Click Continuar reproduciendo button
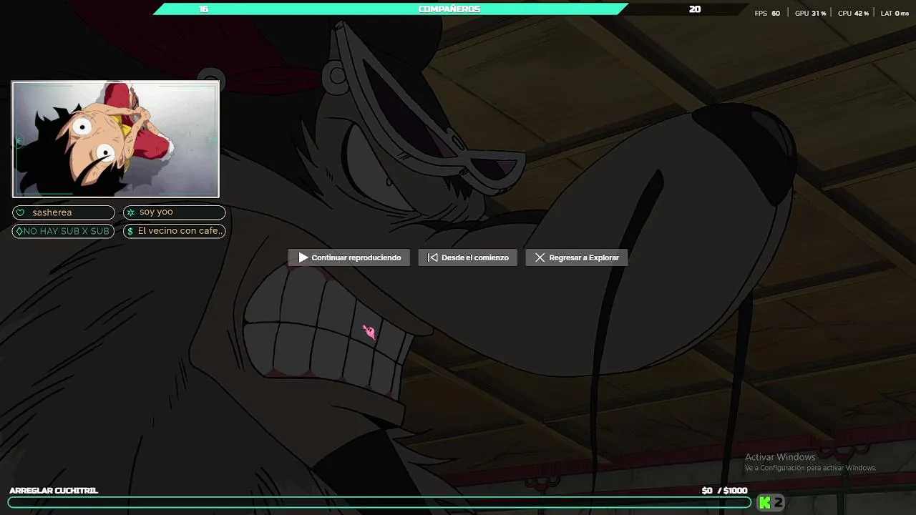916x515 pixels. (349, 257)
